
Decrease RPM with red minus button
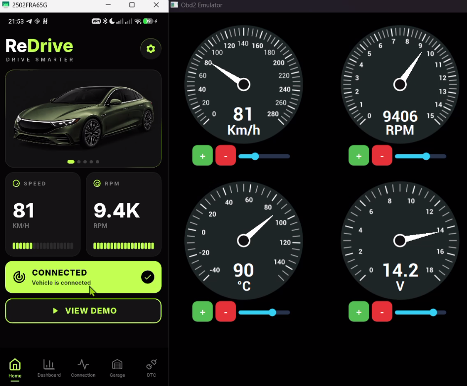[x=382, y=155]
